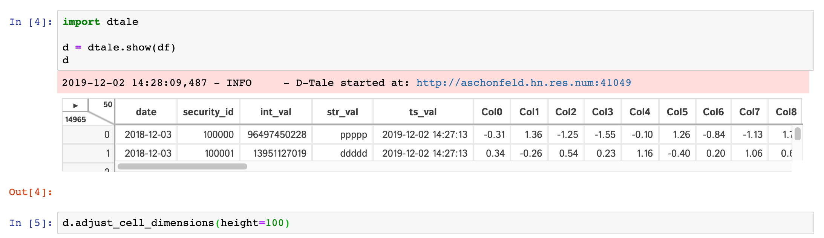Select the ts_val column header
Viewport: 824px width, 238px height.
pos(423,112)
